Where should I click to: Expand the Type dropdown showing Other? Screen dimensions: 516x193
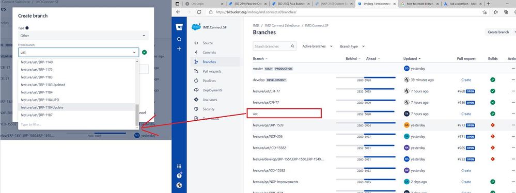pyautogui.click(x=83, y=36)
